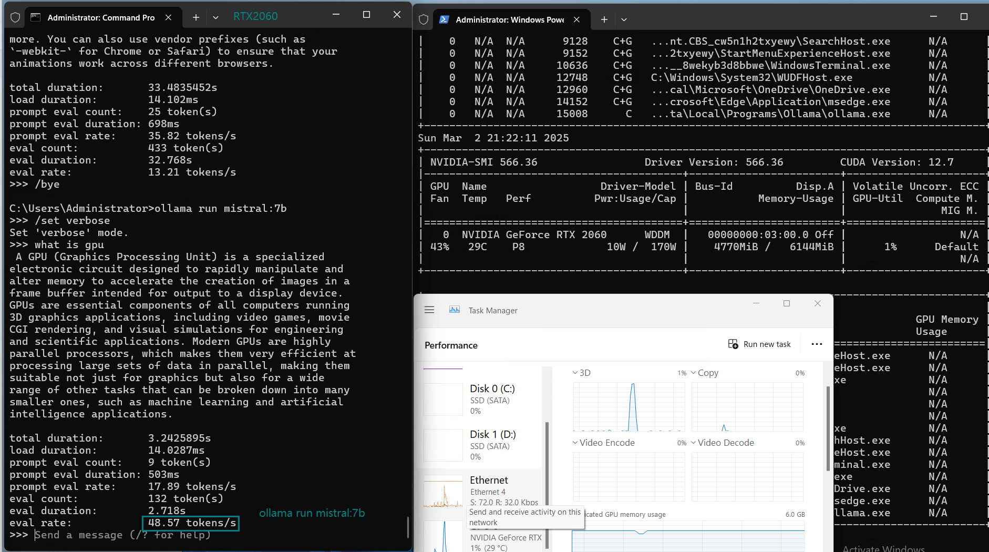Open Task Manager more options ellipsis
Screen dimensions: 989x552
click(x=816, y=344)
